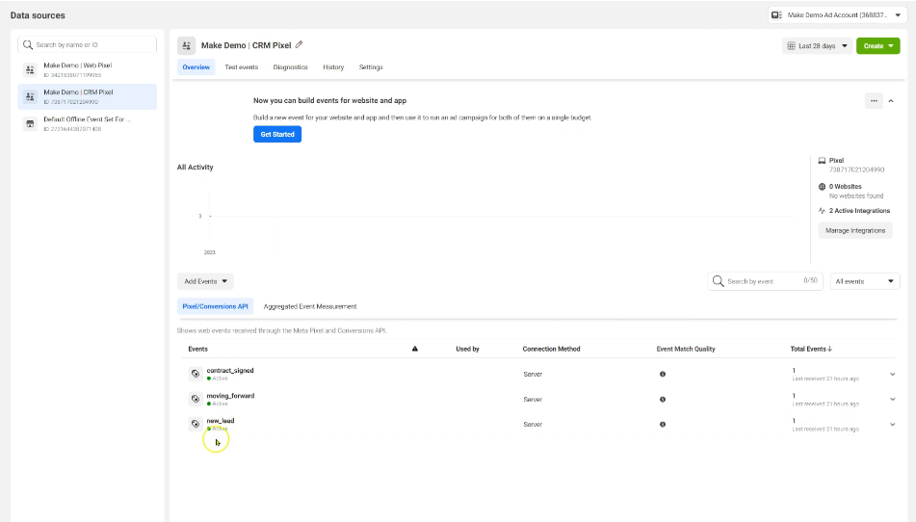Viewport: 916px width, 522px height.
Task: Click the Pixel ID 738717021204990 in side info
Action: (x=856, y=170)
